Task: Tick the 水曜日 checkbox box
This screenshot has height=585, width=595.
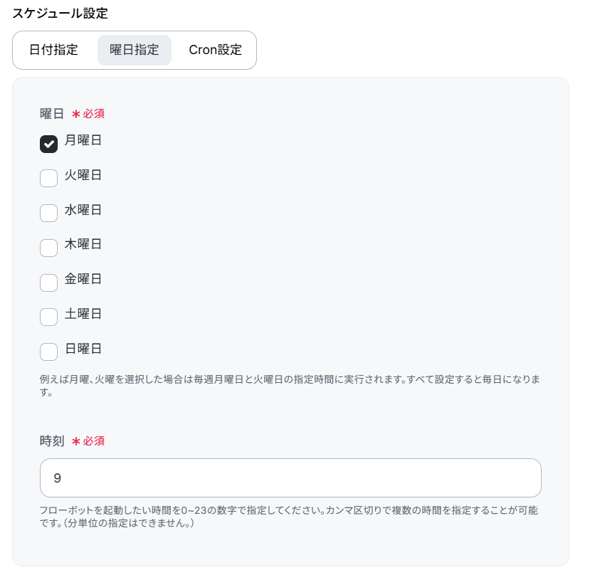Action: tap(48, 214)
